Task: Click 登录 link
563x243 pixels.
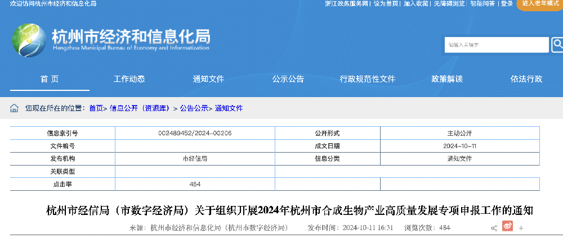Action: click(507, 3)
